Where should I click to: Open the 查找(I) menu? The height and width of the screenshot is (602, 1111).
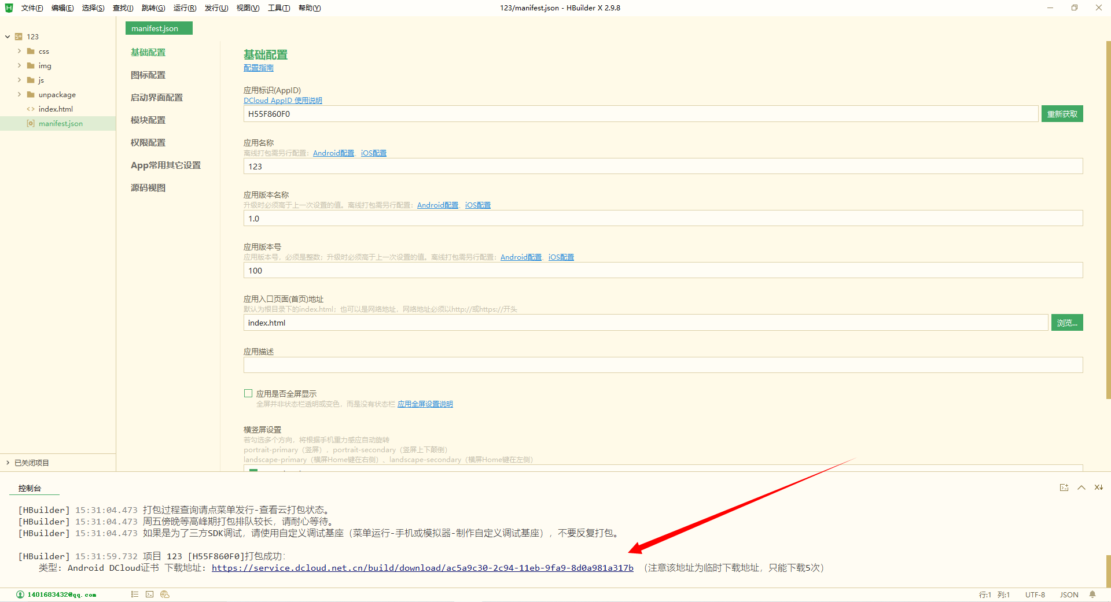pyautogui.click(x=123, y=8)
